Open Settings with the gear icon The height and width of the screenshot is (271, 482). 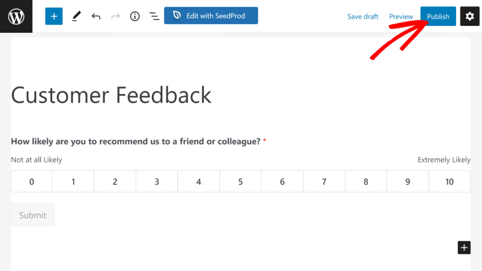pyautogui.click(x=469, y=16)
